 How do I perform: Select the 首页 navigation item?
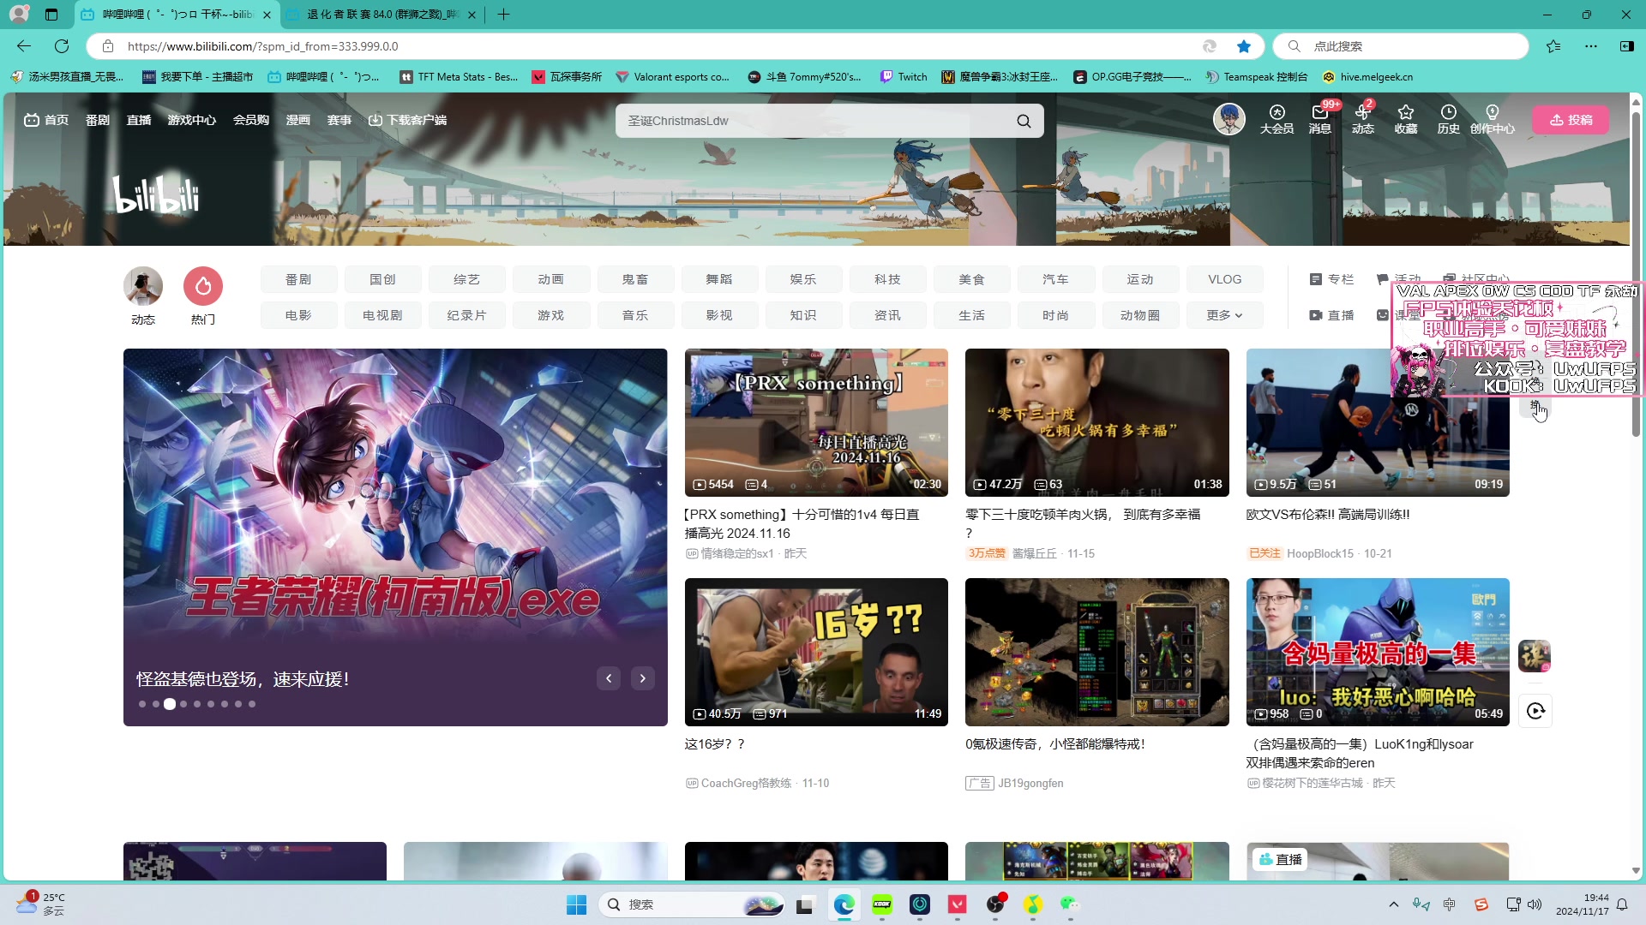[x=46, y=120]
